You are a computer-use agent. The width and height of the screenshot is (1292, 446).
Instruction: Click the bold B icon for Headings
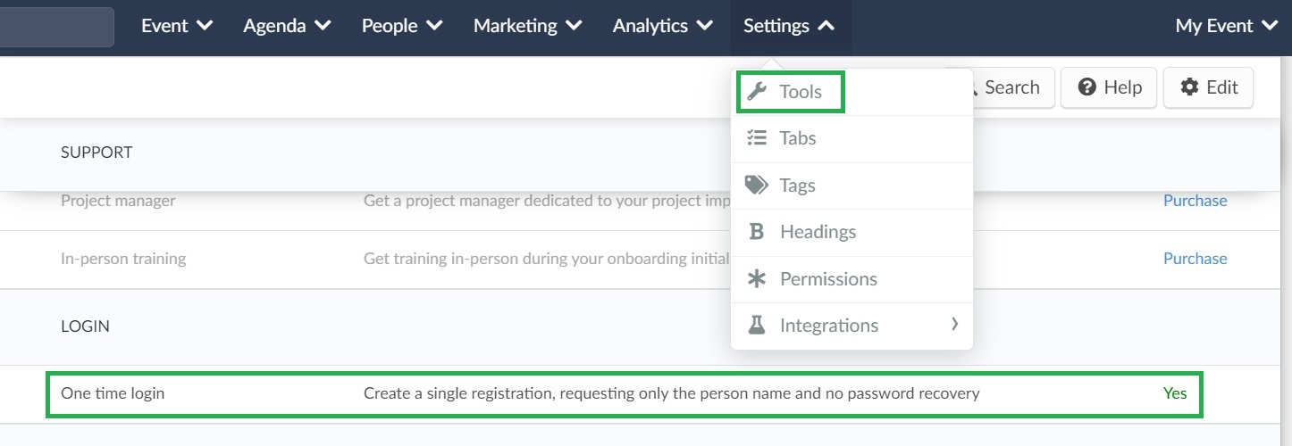pyautogui.click(x=757, y=232)
